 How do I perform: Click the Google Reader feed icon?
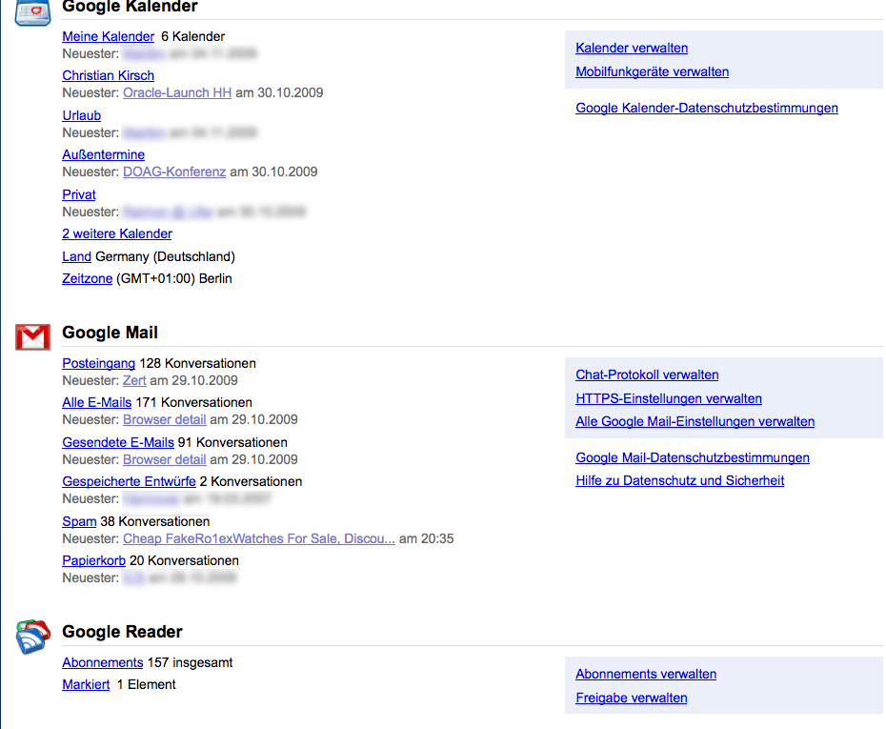coord(32,637)
